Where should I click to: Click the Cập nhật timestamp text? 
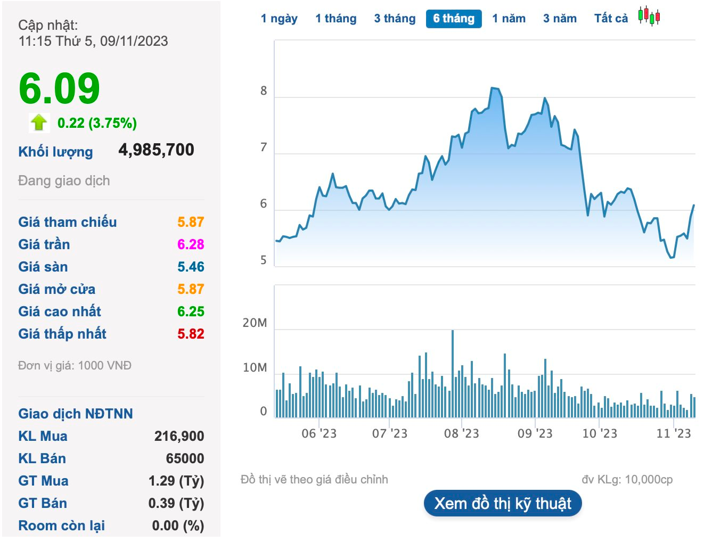pyautogui.click(x=93, y=33)
